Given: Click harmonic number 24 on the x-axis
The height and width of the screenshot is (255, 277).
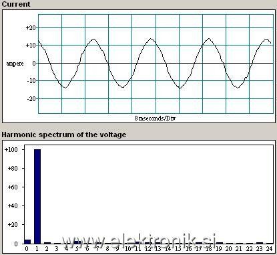Looking at the screenshot, I should 269,248.
